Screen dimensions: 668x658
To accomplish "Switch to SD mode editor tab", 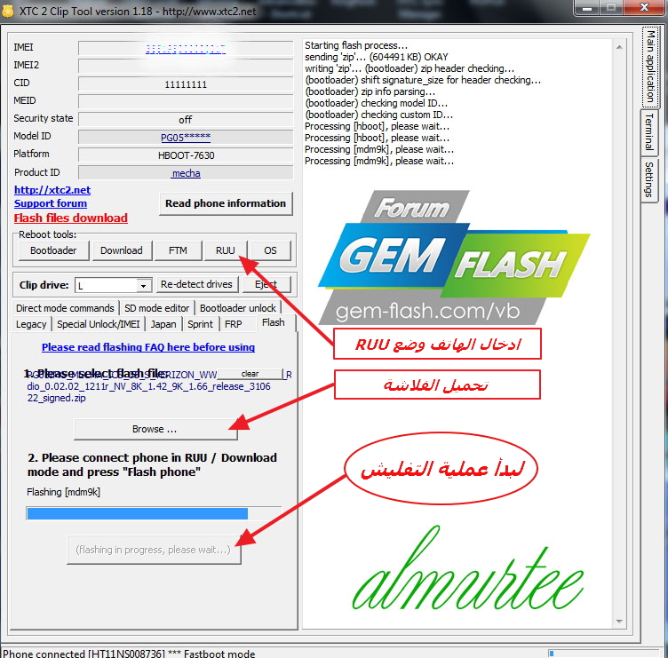I will [156, 308].
